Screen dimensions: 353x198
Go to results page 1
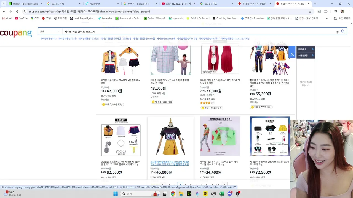[169, 185]
